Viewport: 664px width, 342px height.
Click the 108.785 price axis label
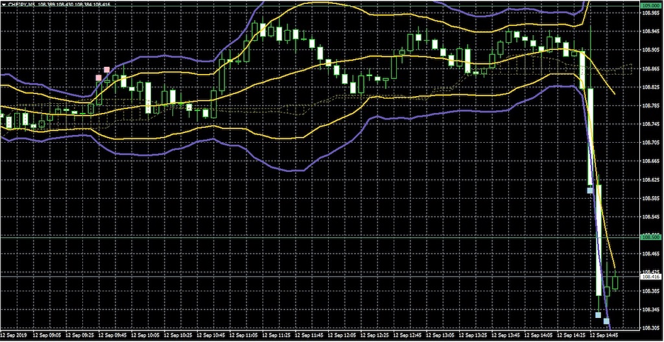coord(651,106)
